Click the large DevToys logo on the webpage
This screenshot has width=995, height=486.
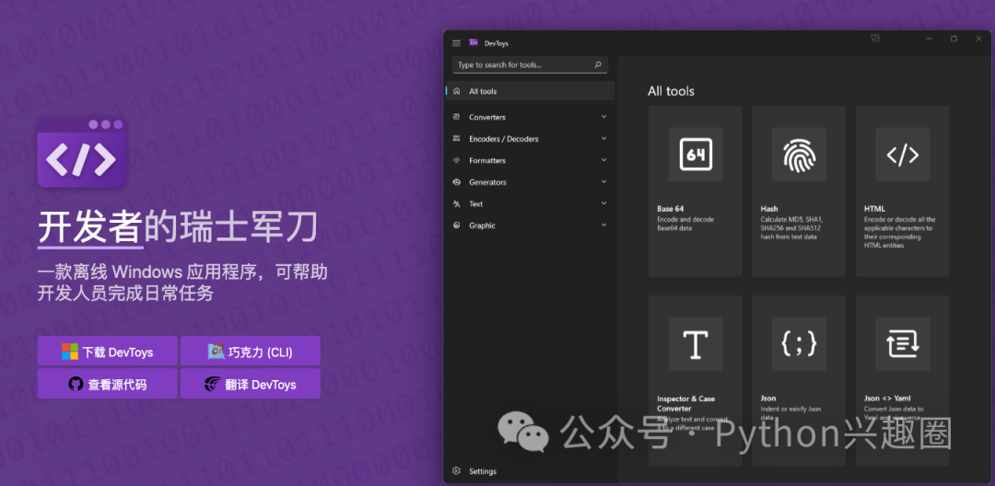click(x=82, y=153)
